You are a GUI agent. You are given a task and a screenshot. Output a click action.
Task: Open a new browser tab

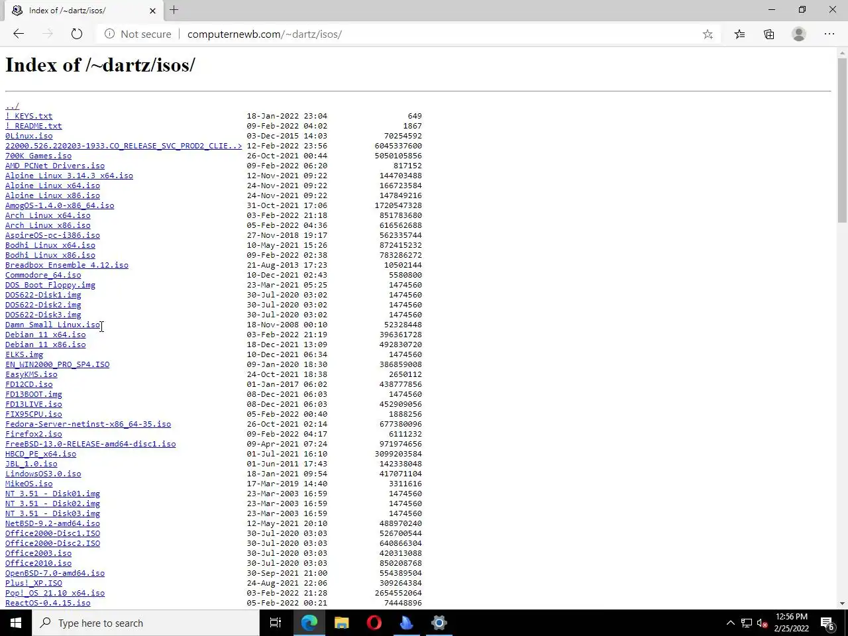174,10
